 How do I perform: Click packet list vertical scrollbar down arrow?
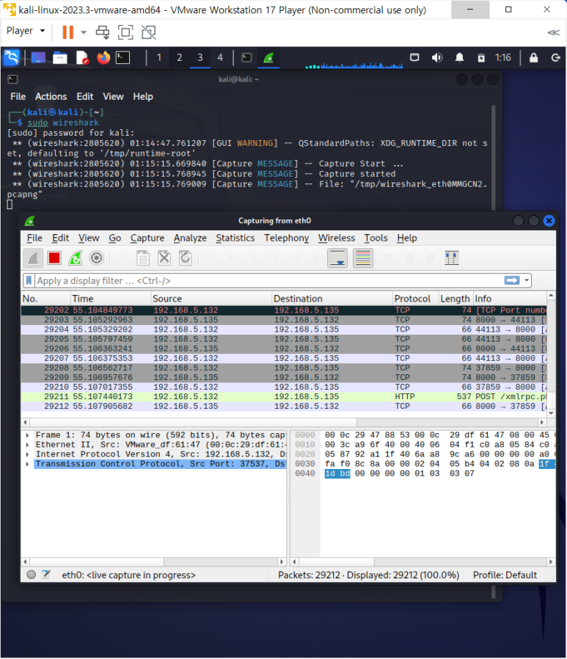point(551,413)
